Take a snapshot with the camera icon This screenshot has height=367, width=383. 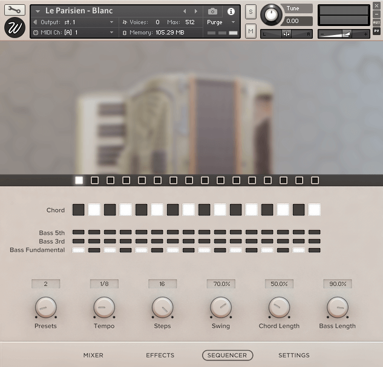[x=212, y=11]
